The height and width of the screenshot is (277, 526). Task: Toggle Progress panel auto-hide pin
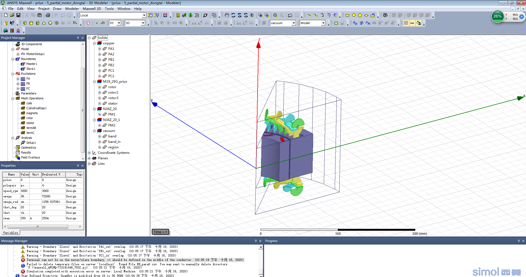point(519,241)
